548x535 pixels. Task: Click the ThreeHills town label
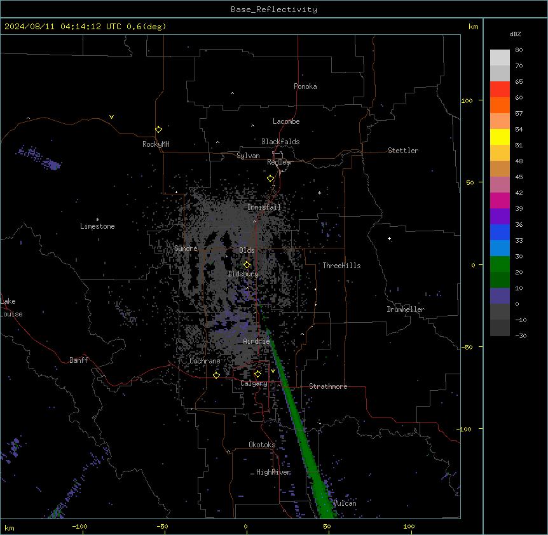point(341,266)
